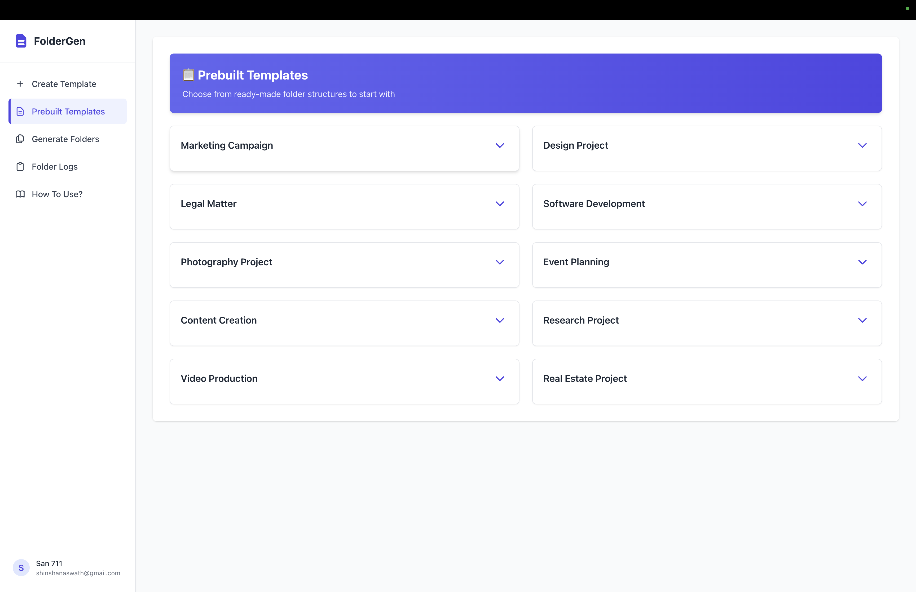This screenshot has height=592, width=916.
Task: Click the Photography Project card title
Action: 226,262
